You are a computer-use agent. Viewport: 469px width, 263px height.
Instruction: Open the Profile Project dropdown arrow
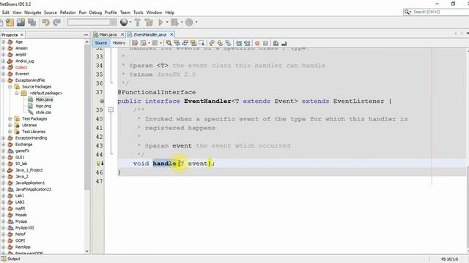(196, 23)
